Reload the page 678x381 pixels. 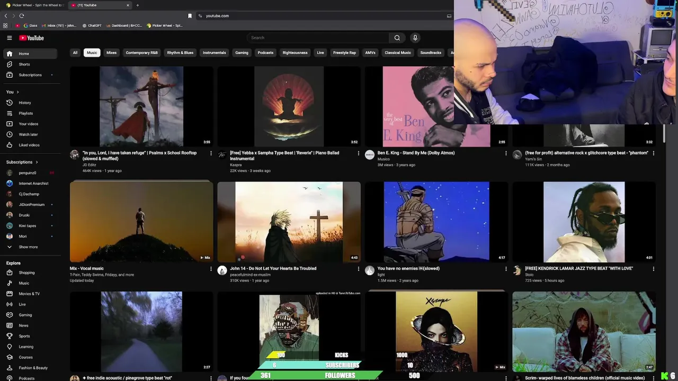click(x=21, y=16)
